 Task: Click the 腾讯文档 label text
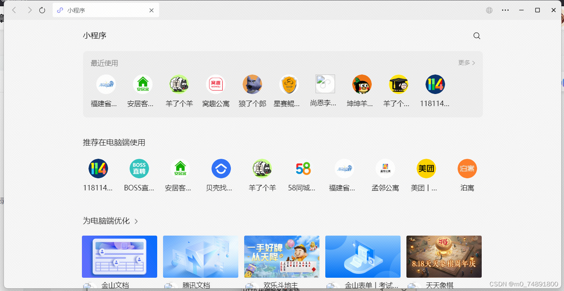tap(196, 286)
